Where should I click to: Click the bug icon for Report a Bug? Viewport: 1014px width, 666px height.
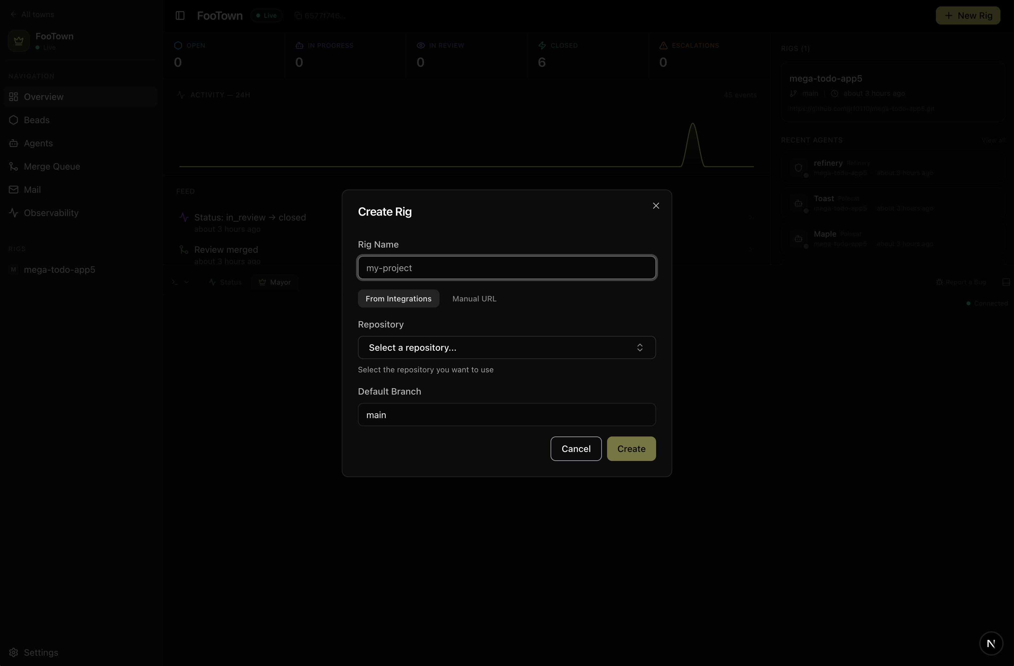939,282
